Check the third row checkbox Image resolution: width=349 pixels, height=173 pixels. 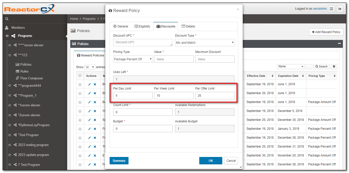(80, 102)
